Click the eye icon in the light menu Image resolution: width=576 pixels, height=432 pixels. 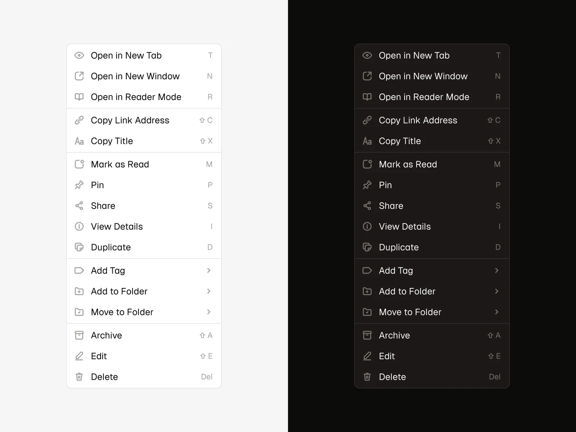[79, 55]
